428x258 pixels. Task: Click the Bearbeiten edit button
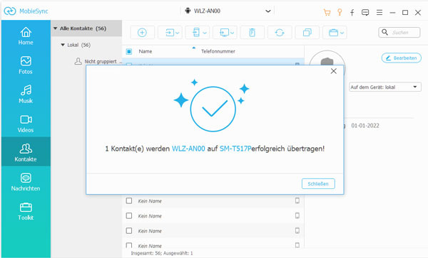401,58
